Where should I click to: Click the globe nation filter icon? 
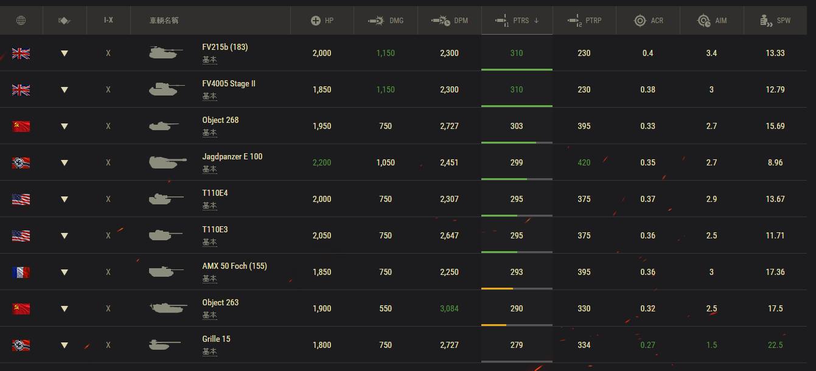tap(21, 21)
